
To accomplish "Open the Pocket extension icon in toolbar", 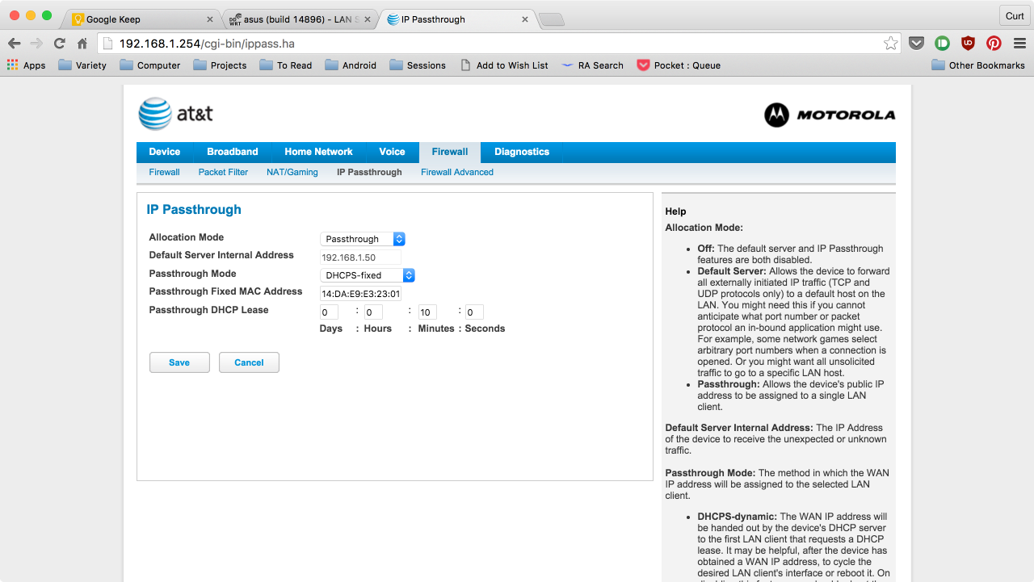I will (916, 44).
